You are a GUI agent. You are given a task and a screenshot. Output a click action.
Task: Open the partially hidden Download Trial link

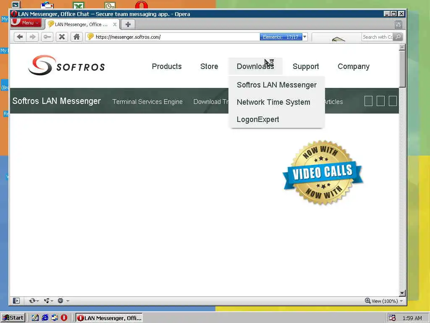[211, 102]
